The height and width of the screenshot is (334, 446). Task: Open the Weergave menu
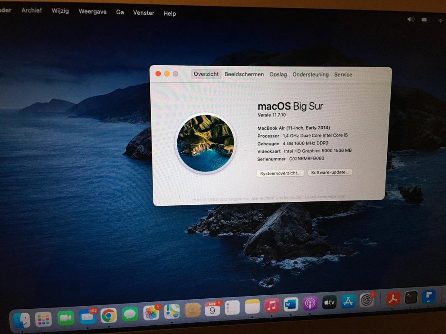92,12
